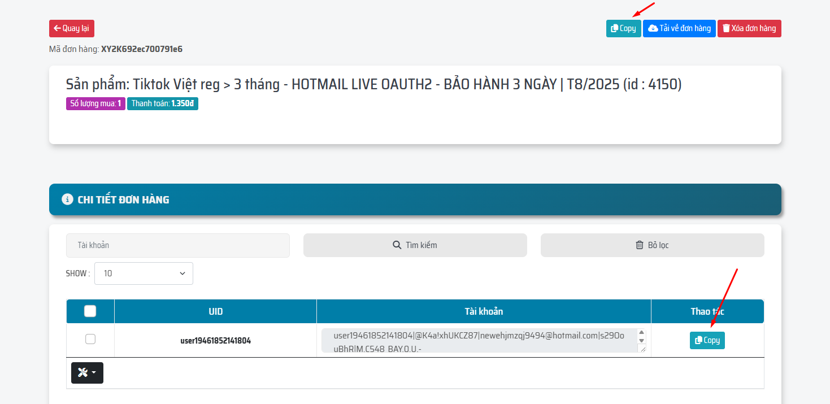Clear filters with Bỏ lọc button
The height and width of the screenshot is (404, 830).
(652, 245)
